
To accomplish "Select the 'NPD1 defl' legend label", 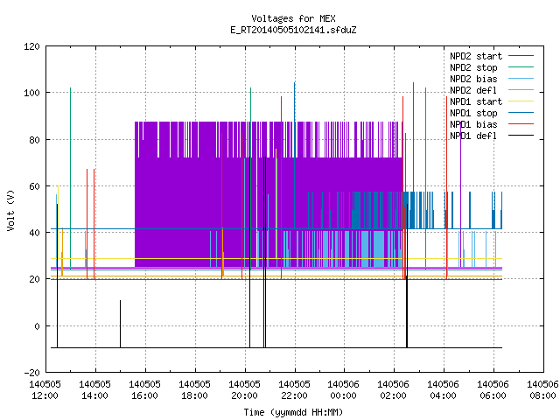I will (x=473, y=136).
